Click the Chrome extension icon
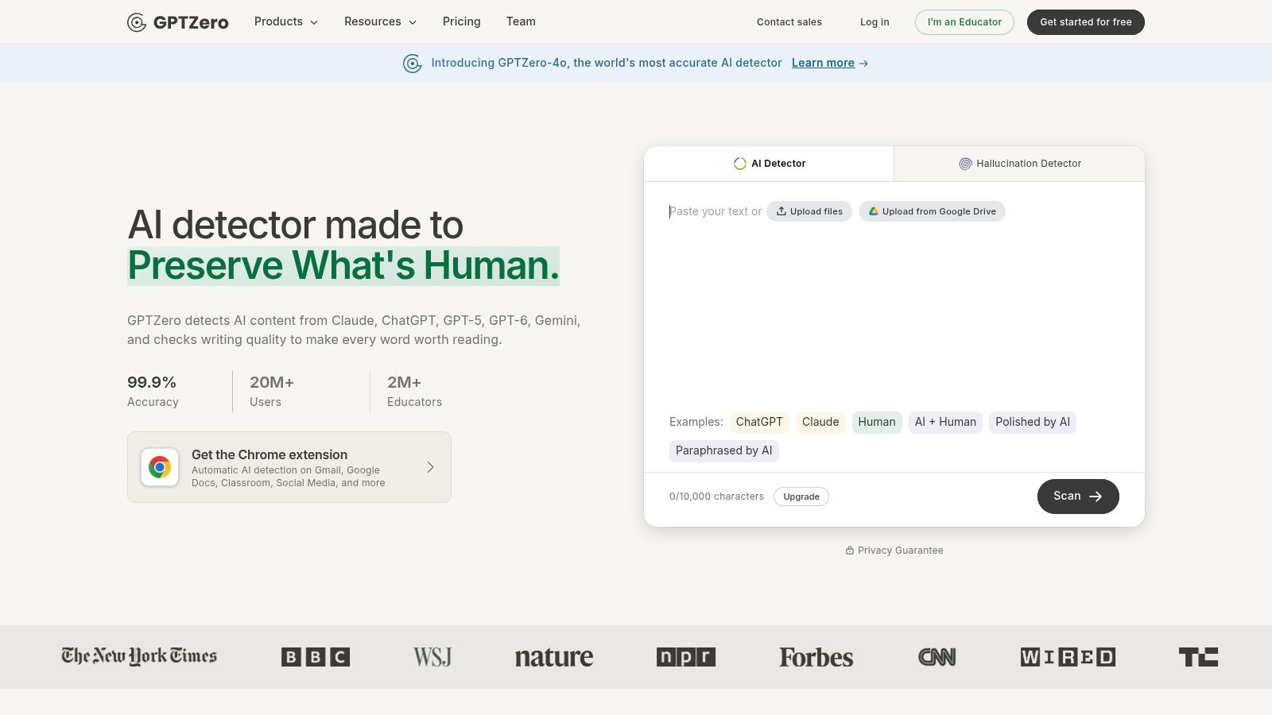 [x=160, y=467]
